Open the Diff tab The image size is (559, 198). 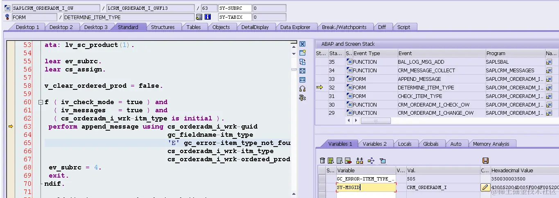tap(382, 27)
